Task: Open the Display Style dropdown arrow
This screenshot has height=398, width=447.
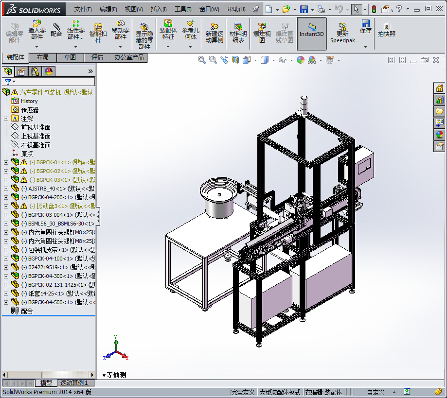Action: click(x=273, y=60)
